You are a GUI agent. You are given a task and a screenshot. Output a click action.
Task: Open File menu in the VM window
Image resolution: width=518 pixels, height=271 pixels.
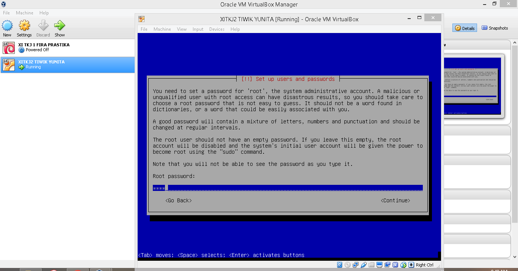[x=144, y=29]
